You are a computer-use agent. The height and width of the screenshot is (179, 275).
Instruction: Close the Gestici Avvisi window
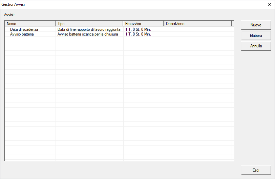click(269, 5)
